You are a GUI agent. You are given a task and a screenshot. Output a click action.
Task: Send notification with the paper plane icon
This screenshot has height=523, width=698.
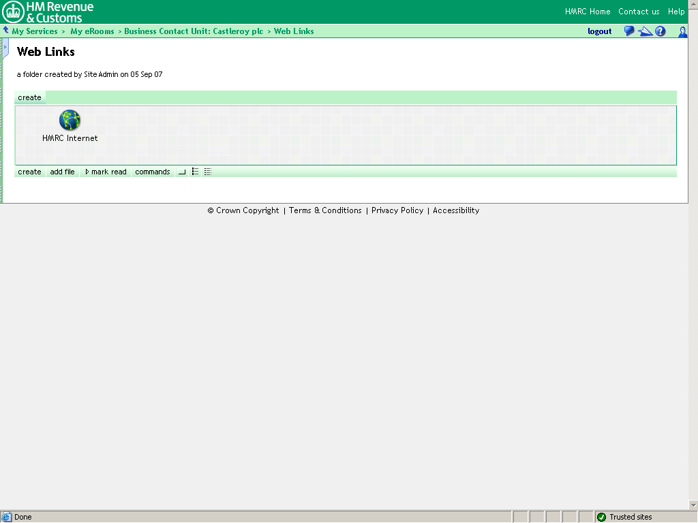(x=645, y=31)
